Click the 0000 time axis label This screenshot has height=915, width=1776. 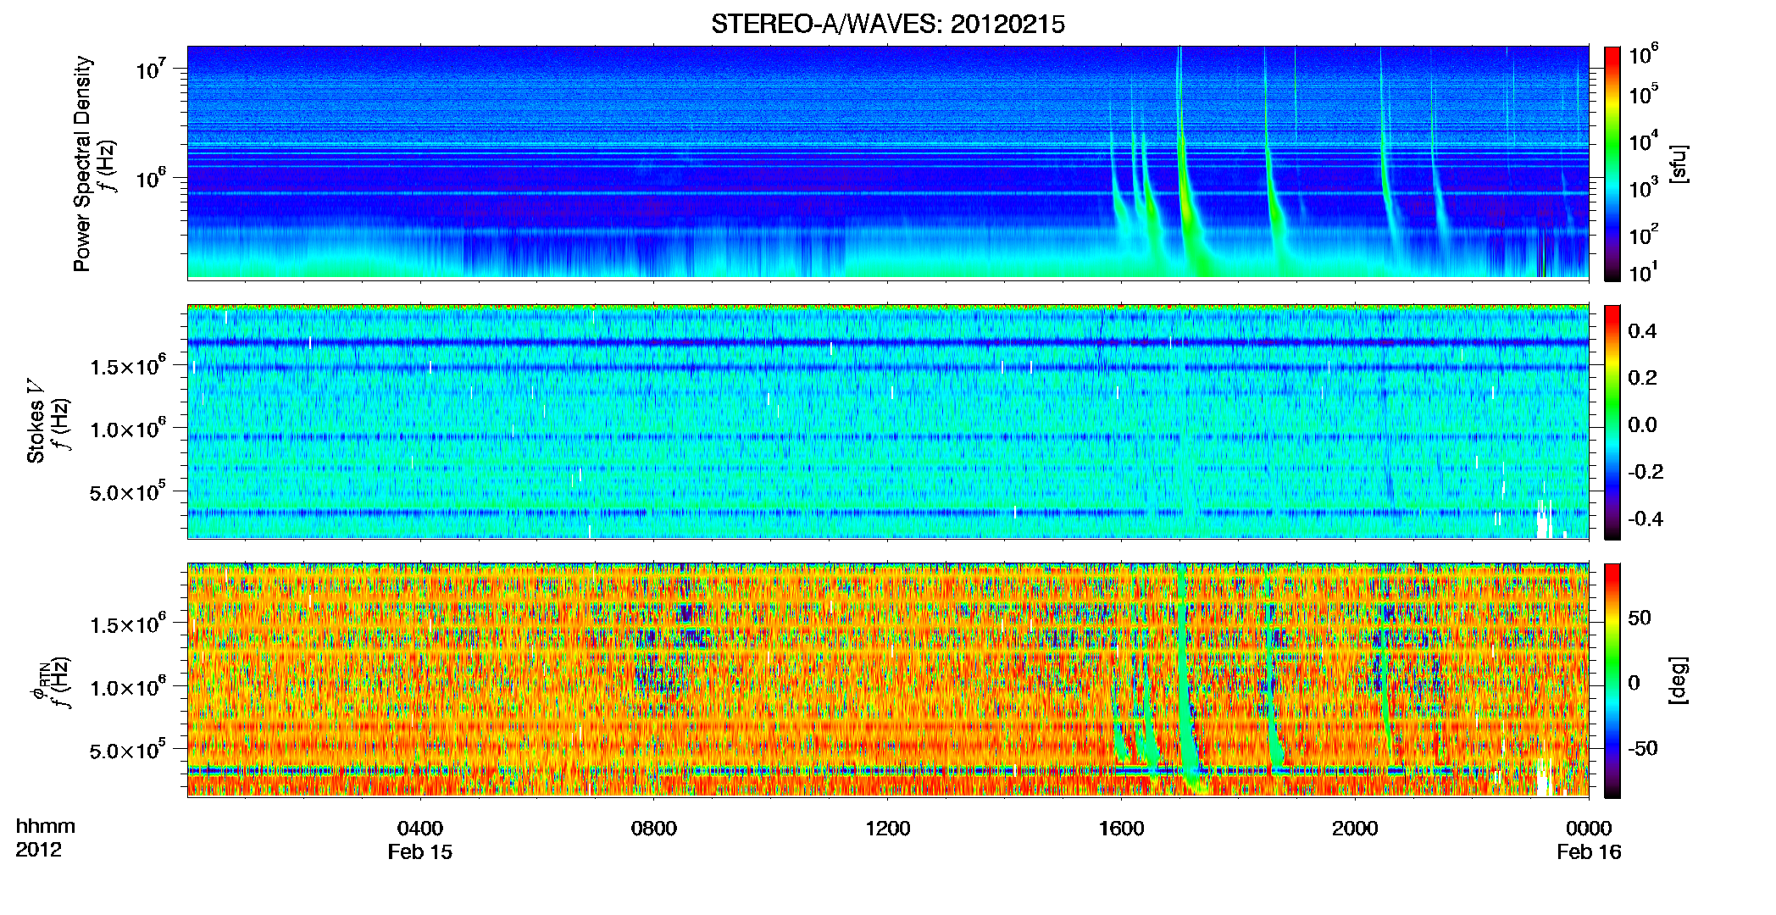[1589, 828]
